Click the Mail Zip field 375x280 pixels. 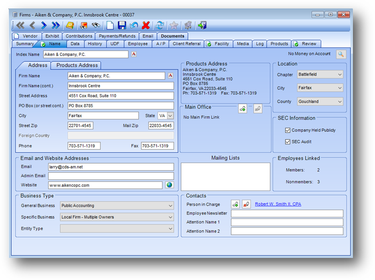point(161,126)
